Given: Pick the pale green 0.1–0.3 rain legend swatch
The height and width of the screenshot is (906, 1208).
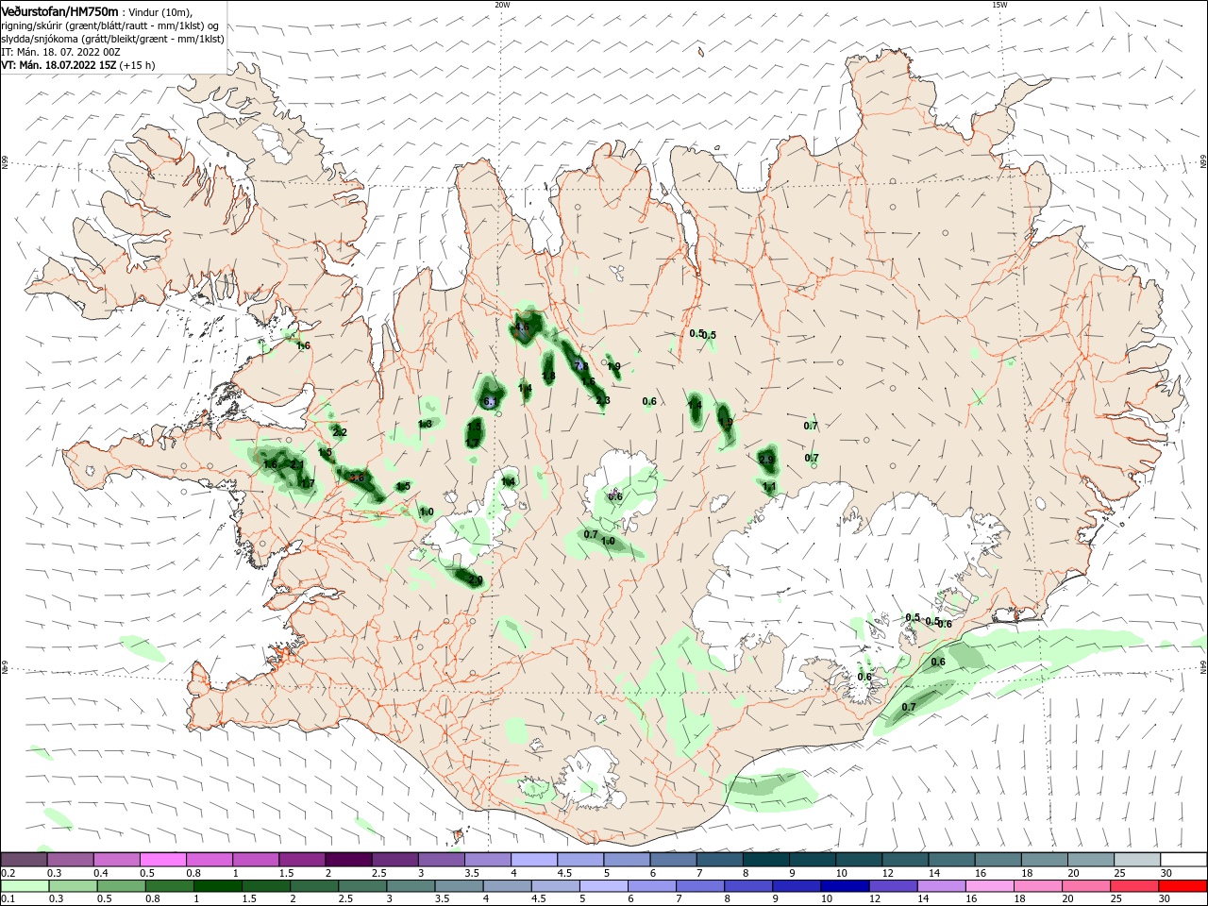Looking at the screenshot, I should 24,886.
